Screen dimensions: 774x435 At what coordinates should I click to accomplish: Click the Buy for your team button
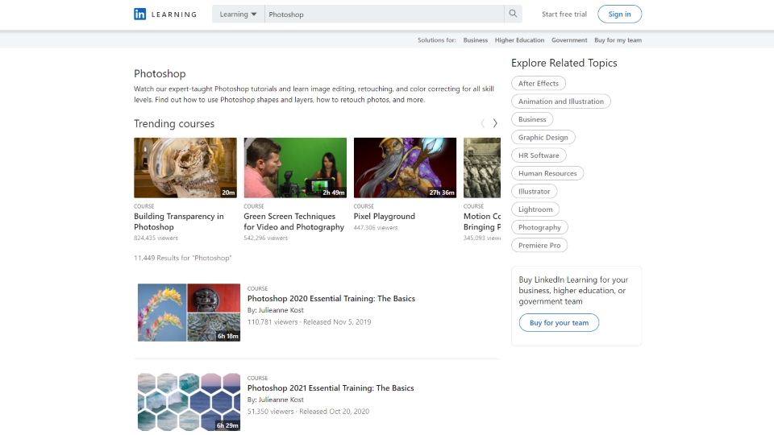(559, 322)
